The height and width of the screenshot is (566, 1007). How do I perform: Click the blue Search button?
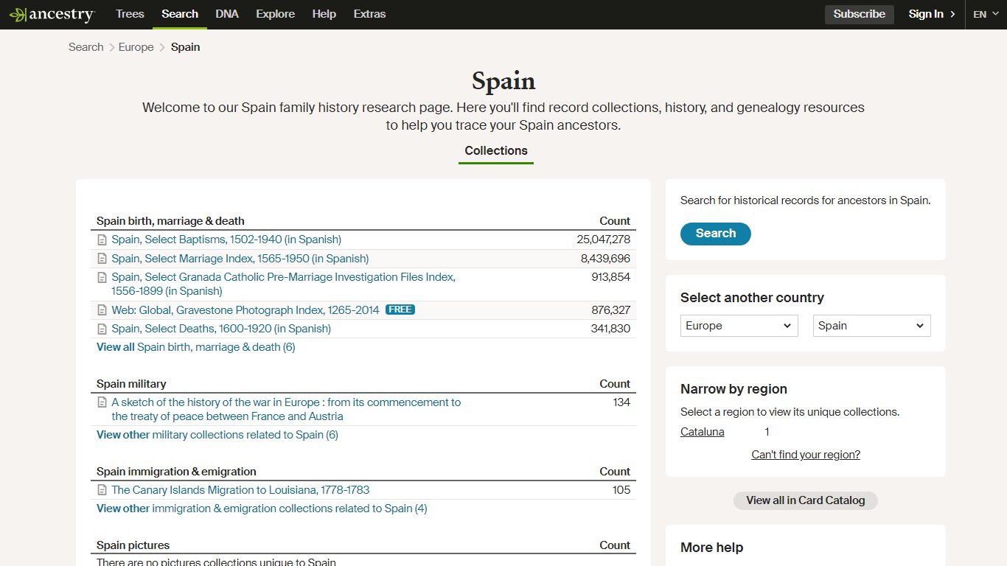point(716,234)
